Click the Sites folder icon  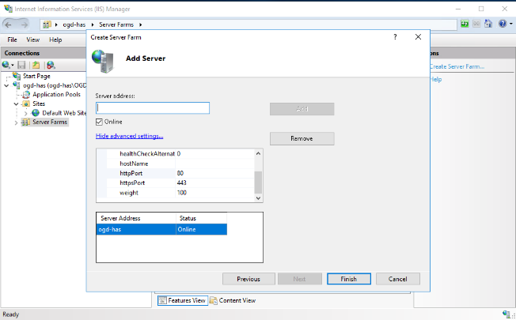26,104
